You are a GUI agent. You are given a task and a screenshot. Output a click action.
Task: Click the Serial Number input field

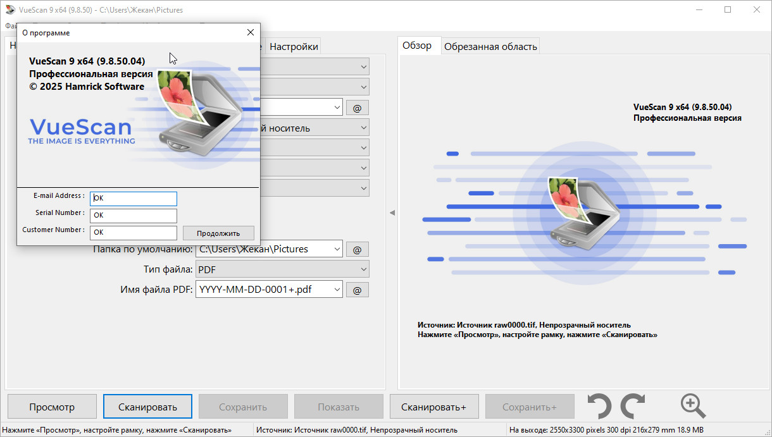click(134, 215)
